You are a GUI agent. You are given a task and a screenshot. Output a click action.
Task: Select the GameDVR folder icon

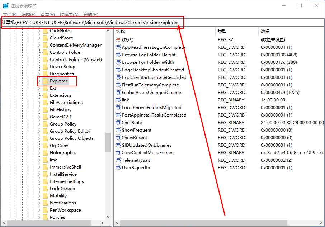(x=45, y=117)
